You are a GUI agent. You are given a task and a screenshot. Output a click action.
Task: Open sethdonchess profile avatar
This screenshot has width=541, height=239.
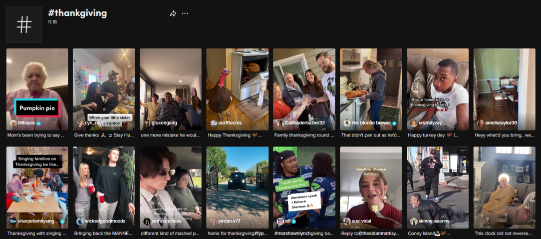coord(147,221)
